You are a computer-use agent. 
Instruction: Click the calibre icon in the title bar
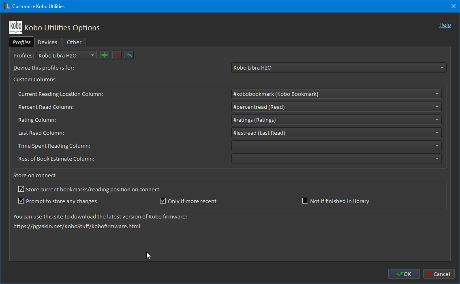[6, 6]
